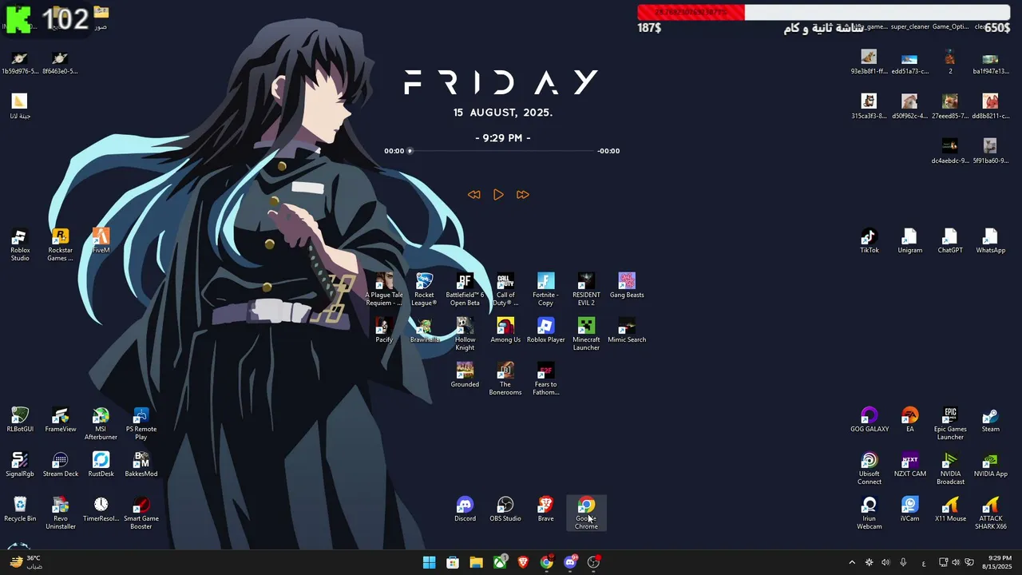
Task: Launch the Minecraft Launcher icon
Action: tap(586, 335)
